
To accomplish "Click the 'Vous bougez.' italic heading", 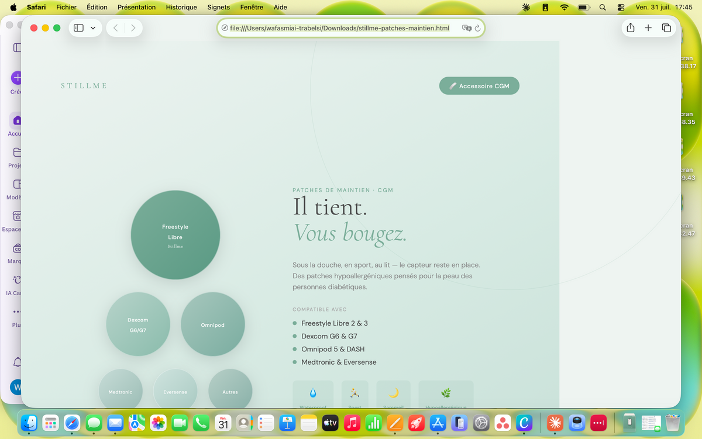I will coord(350,233).
